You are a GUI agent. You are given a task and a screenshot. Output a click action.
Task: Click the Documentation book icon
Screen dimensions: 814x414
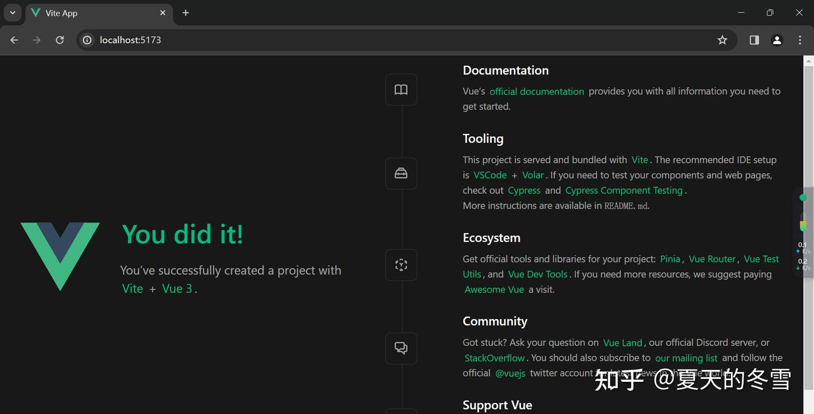401,90
